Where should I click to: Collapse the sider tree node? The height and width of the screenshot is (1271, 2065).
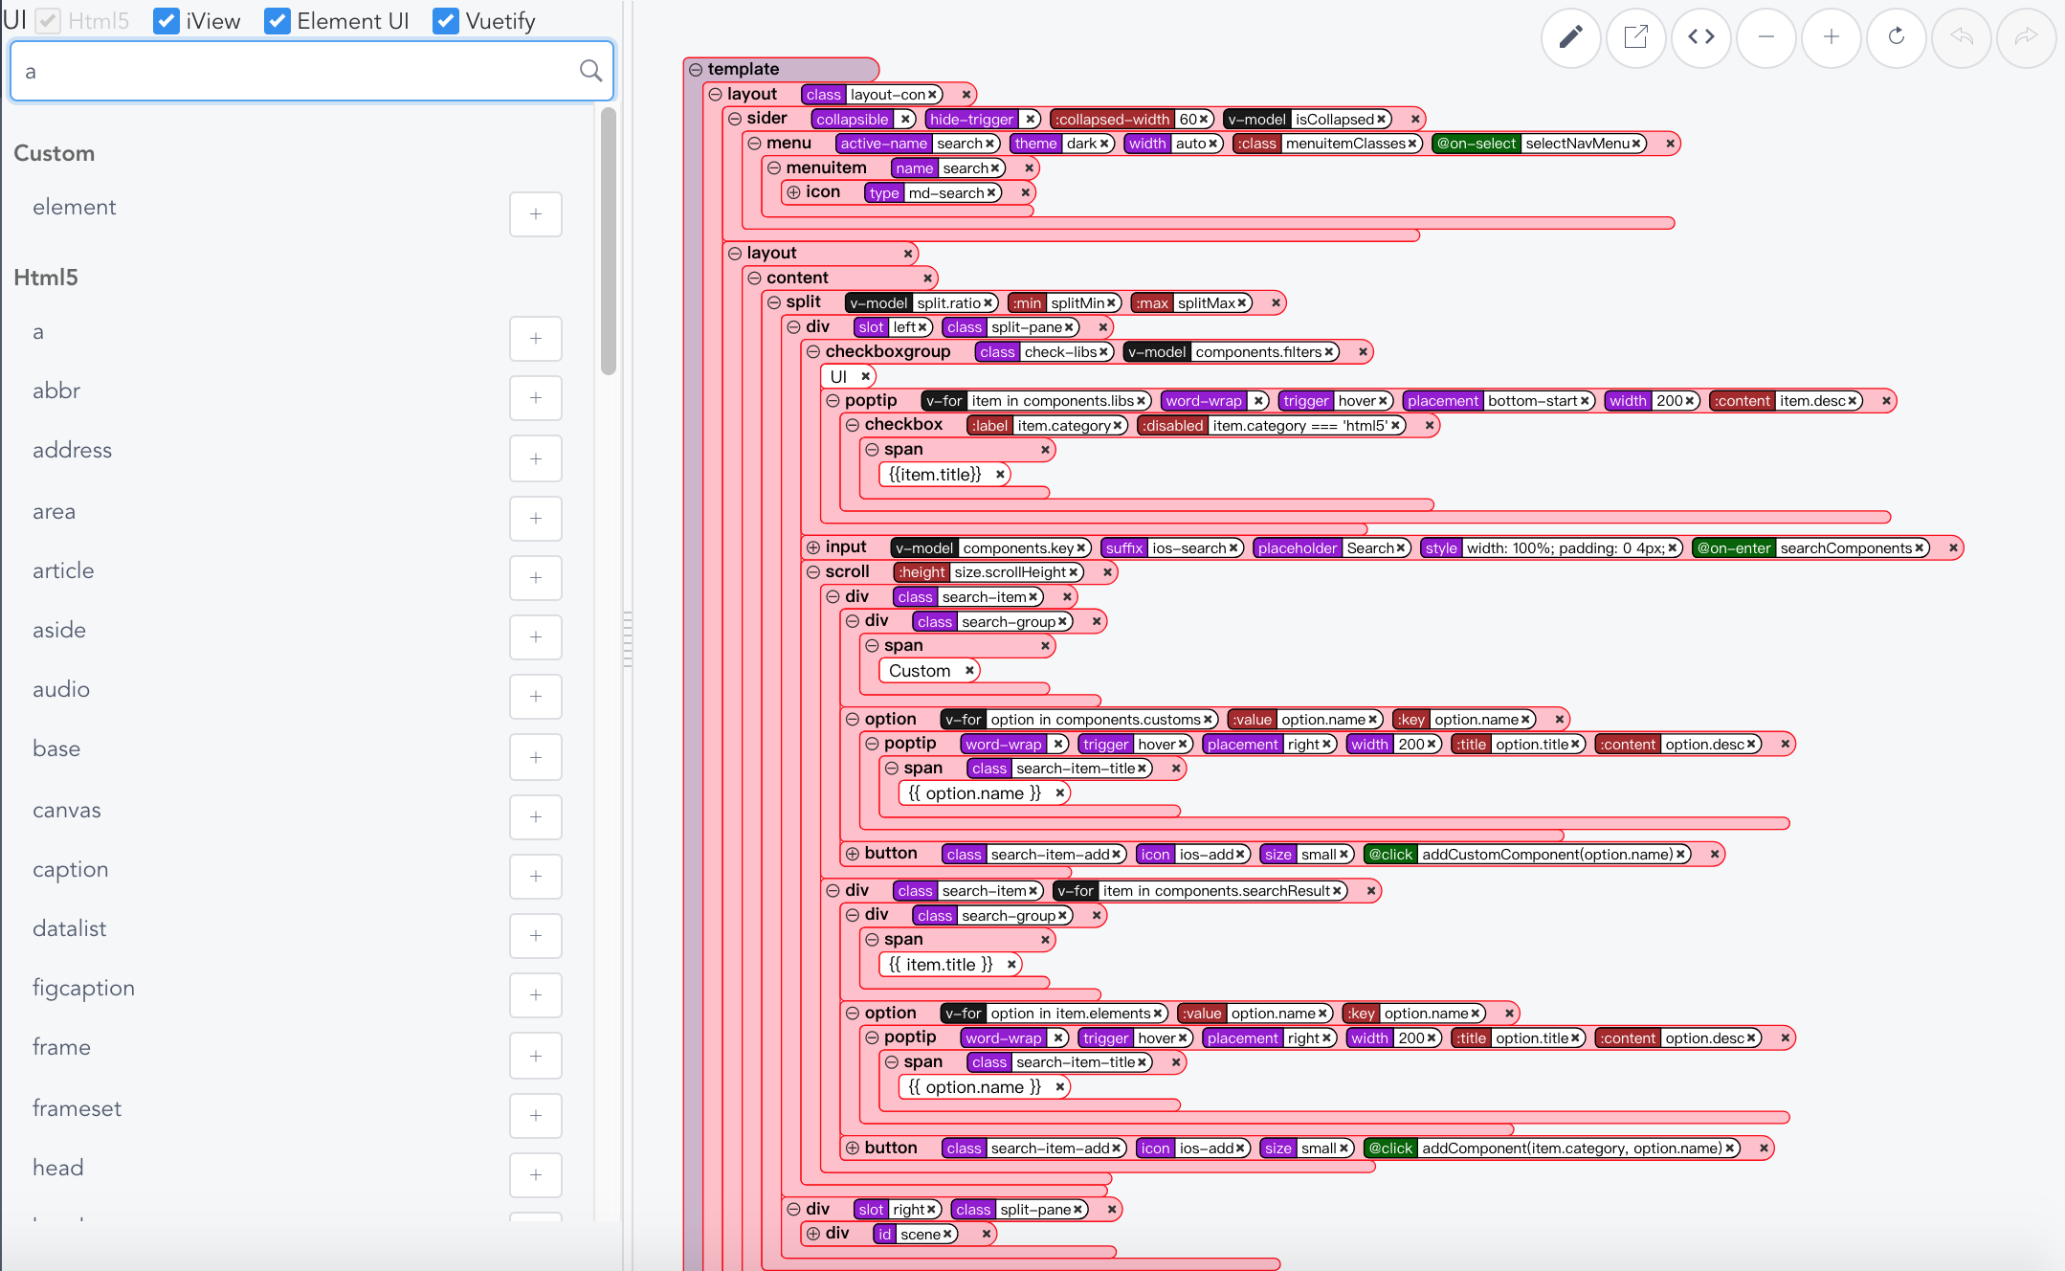pyautogui.click(x=735, y=119)
